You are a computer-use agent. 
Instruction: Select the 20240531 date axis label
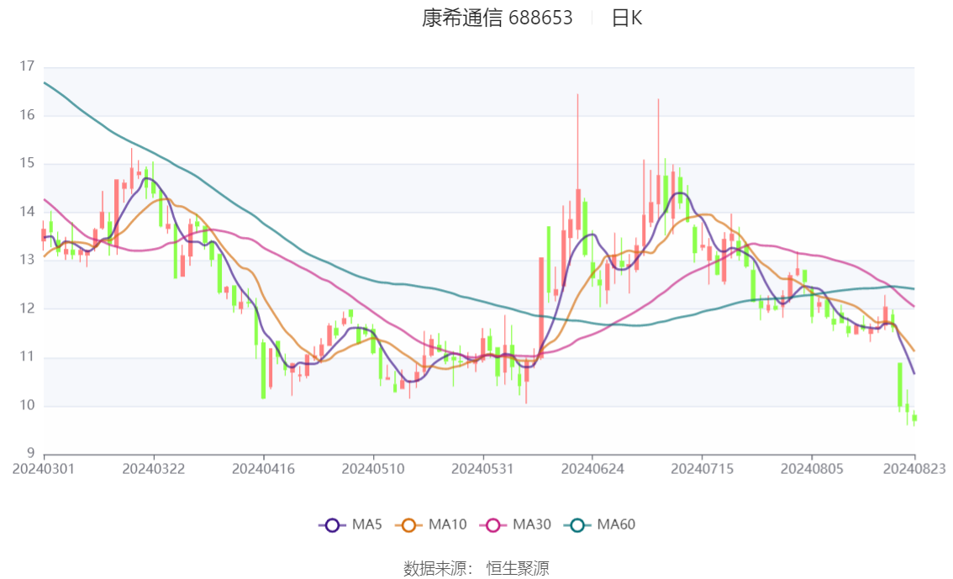point(482,469)
